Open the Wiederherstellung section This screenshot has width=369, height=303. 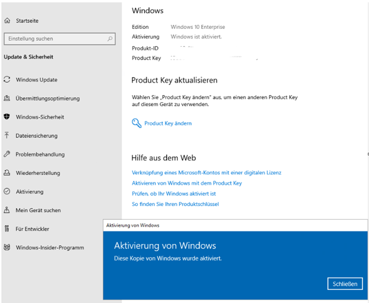coord(38,173)
